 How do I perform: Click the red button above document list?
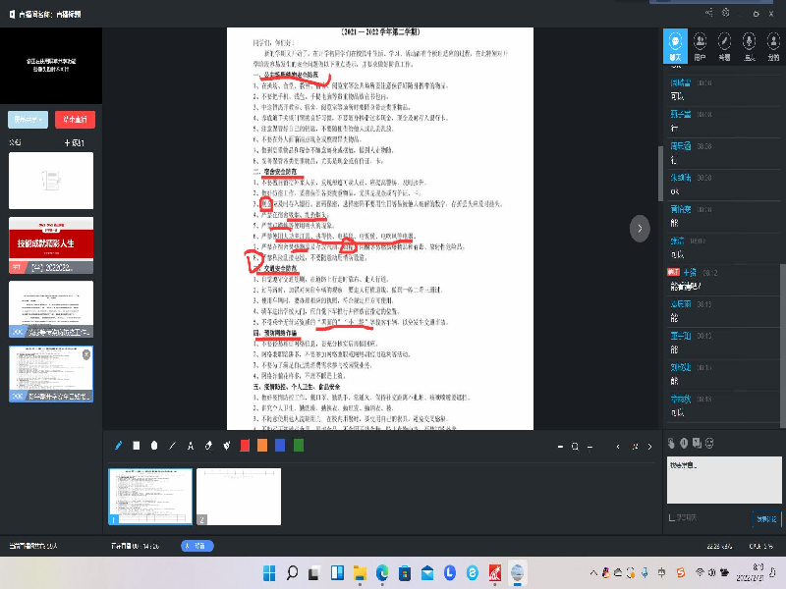[x=75, y=120]
